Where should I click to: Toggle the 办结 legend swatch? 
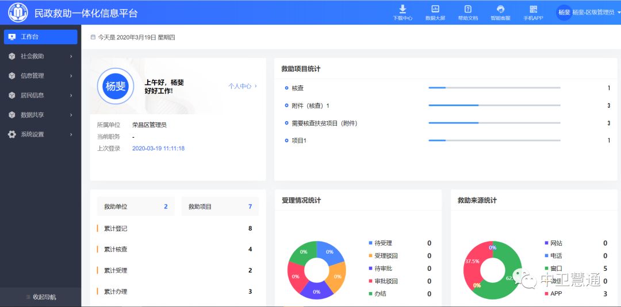click(370, 294)
